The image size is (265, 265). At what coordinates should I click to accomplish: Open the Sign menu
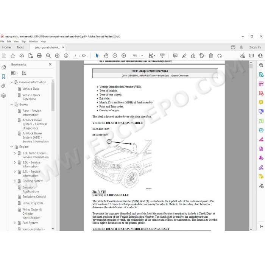[x=24, y=41]
